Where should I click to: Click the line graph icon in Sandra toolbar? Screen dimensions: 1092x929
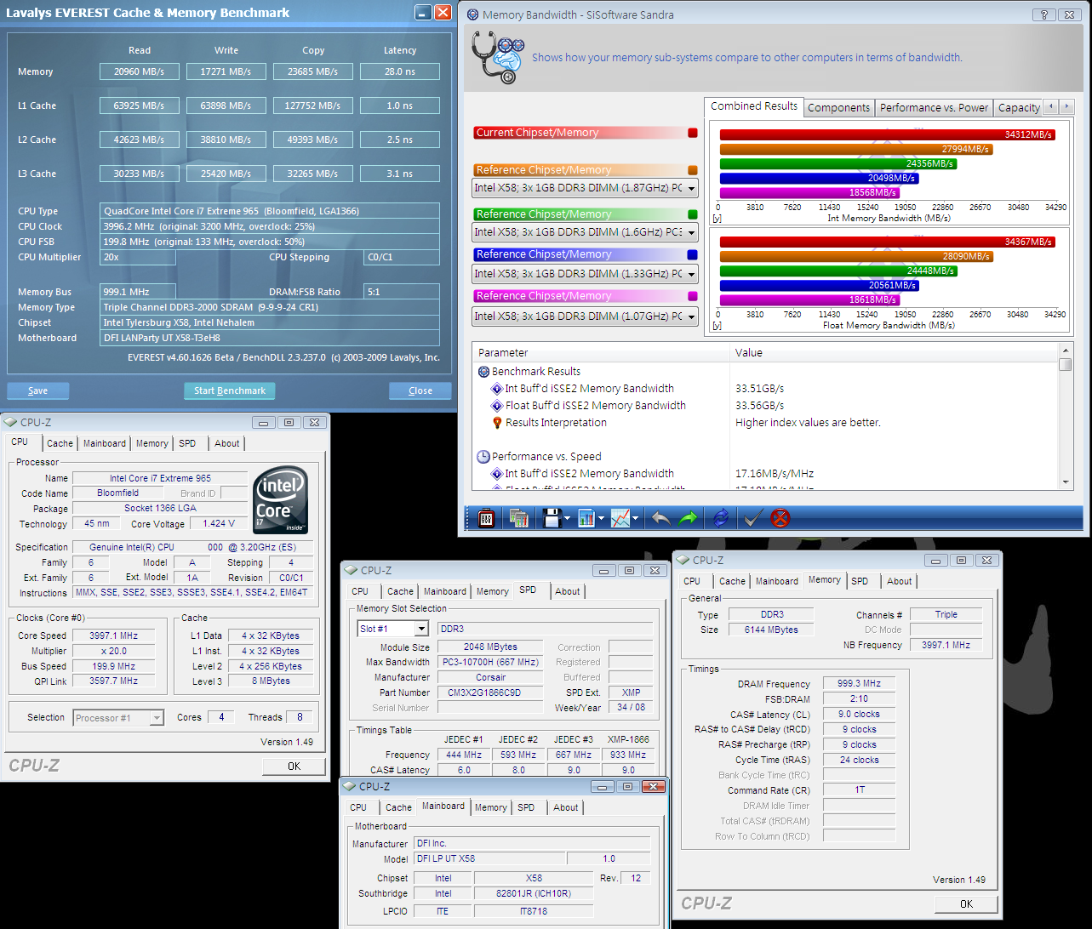(x=620, y=518)
